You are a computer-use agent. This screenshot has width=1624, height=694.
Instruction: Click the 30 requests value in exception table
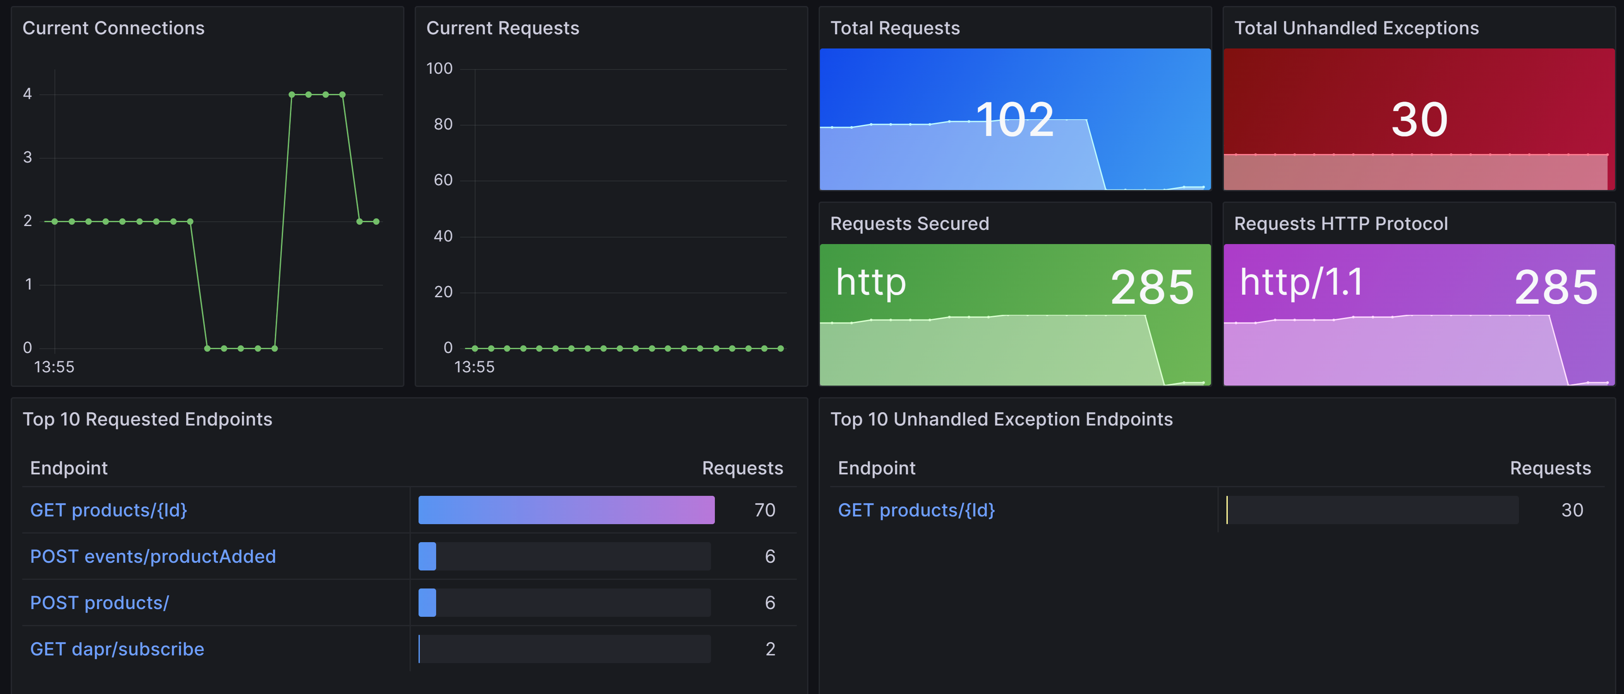click(x=1572, y=510)
